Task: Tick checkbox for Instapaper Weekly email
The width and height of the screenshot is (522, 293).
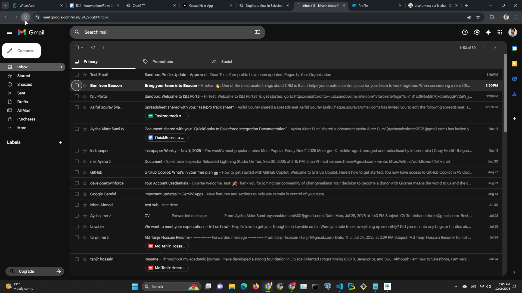Action: [77, 151]
